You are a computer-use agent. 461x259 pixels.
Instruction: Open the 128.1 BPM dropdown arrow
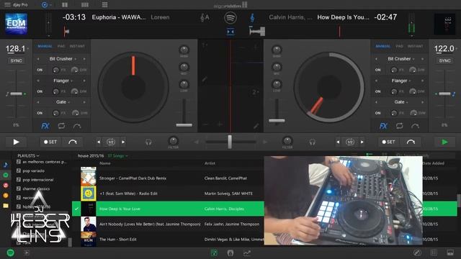(28, 48)
